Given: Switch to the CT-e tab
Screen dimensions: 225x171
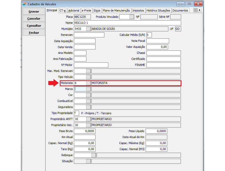Looking at the screenshot, I should 63,10.
